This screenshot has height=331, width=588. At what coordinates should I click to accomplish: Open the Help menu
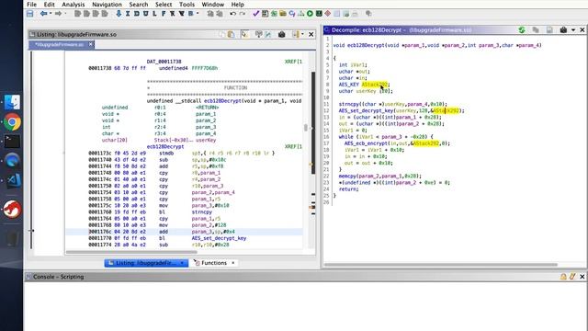pos(237,5)
